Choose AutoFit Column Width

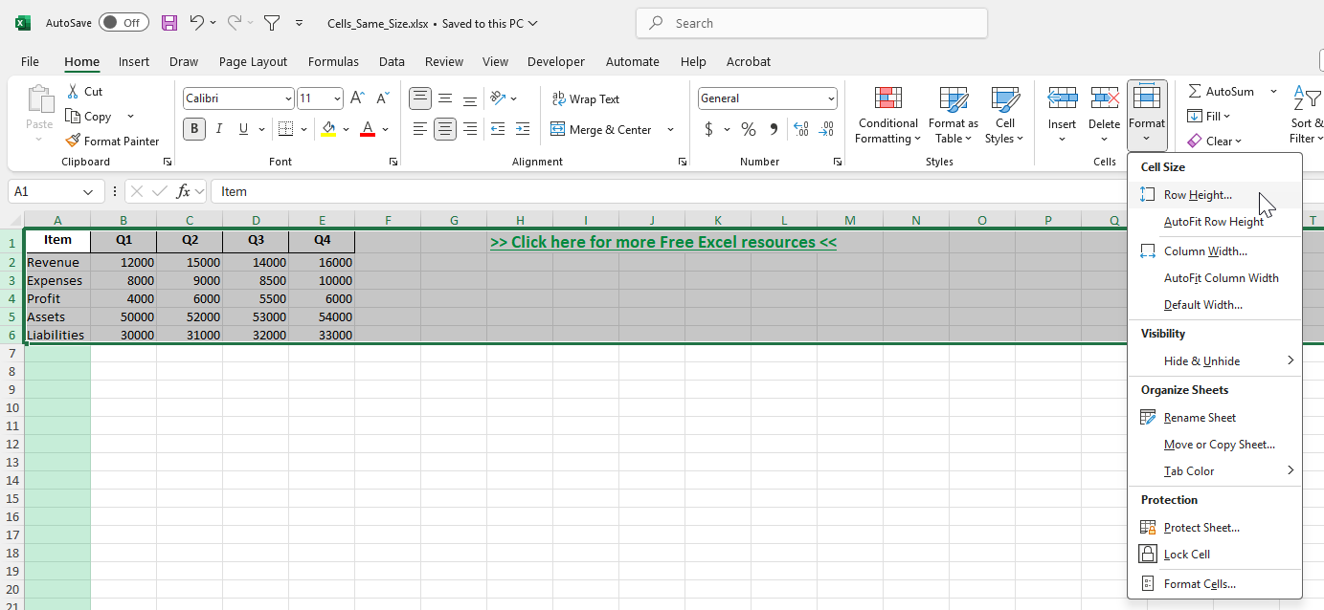[x=1216, y=278]
